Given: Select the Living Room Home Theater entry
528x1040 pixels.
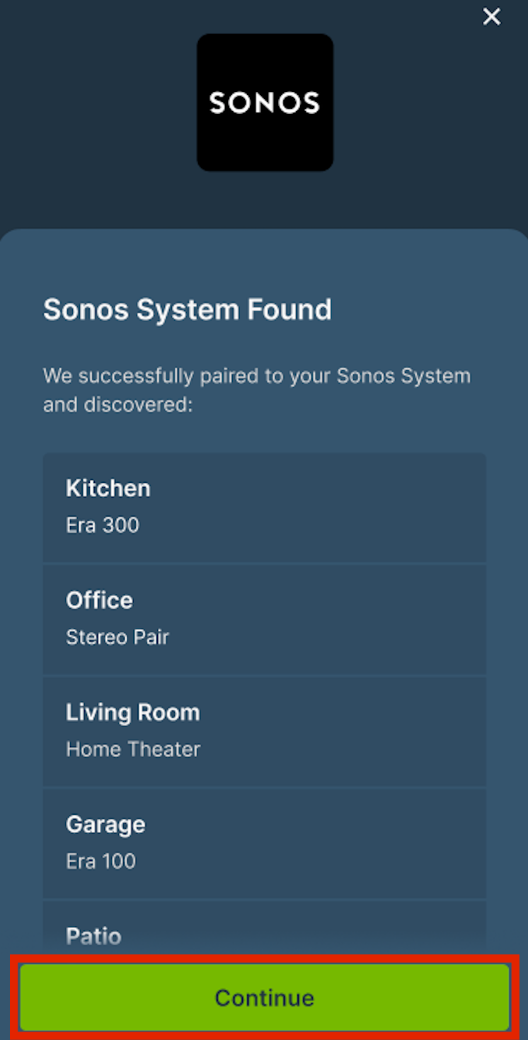Looking at the screenshot, I should point(265,731).
